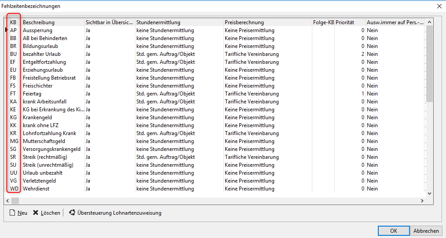Click the Löschen X icon
The image size is (446, 238).
point(36,213)
